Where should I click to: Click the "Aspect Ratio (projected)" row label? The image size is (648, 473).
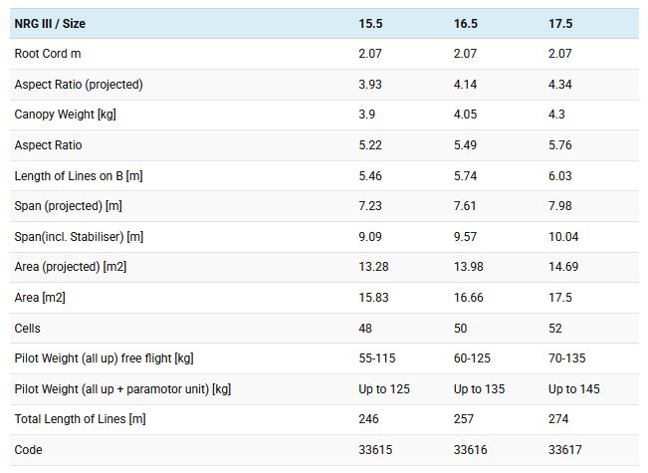coord(79,85)
